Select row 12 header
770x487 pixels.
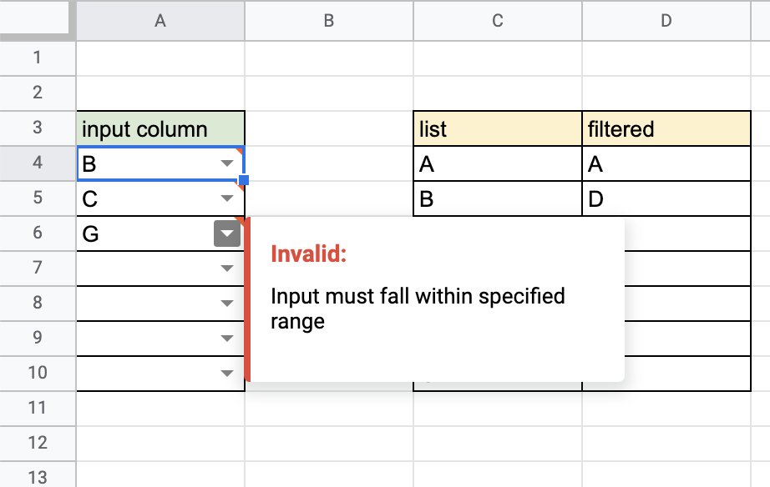point(38,443)
